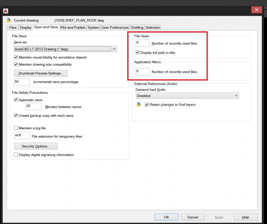Click the Incremental save percentage field
The width and height of the screenshot is (267, 224).
click(22, 82)
